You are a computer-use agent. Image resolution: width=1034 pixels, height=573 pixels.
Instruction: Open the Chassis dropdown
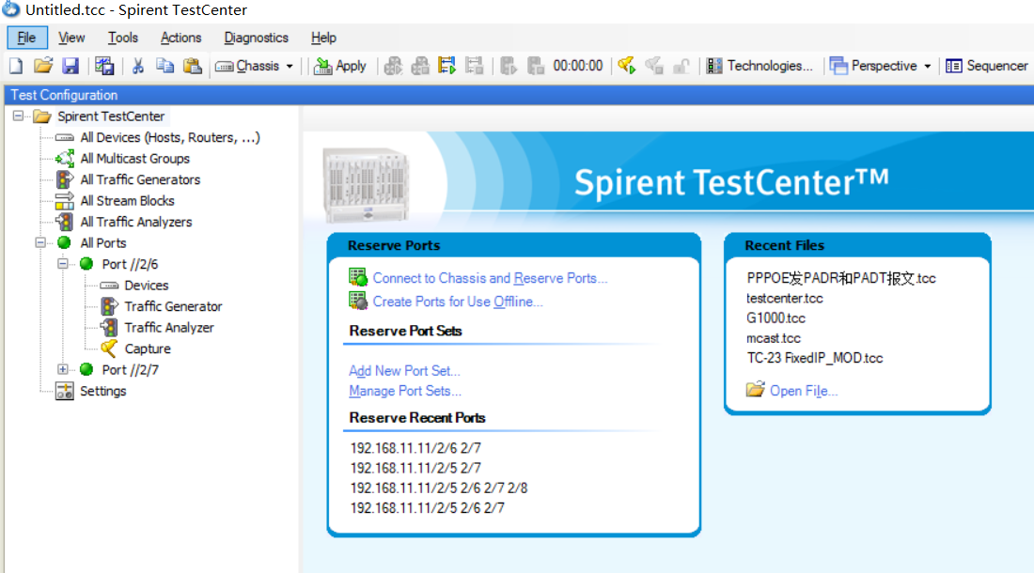pos(254,66)
